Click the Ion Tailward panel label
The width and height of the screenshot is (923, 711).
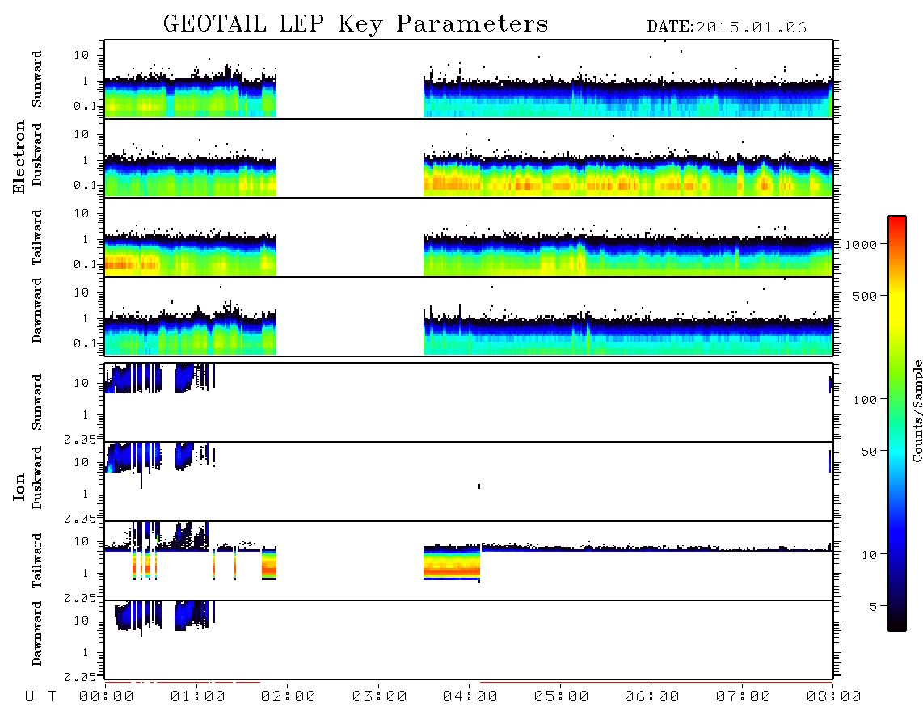(37, 561)
